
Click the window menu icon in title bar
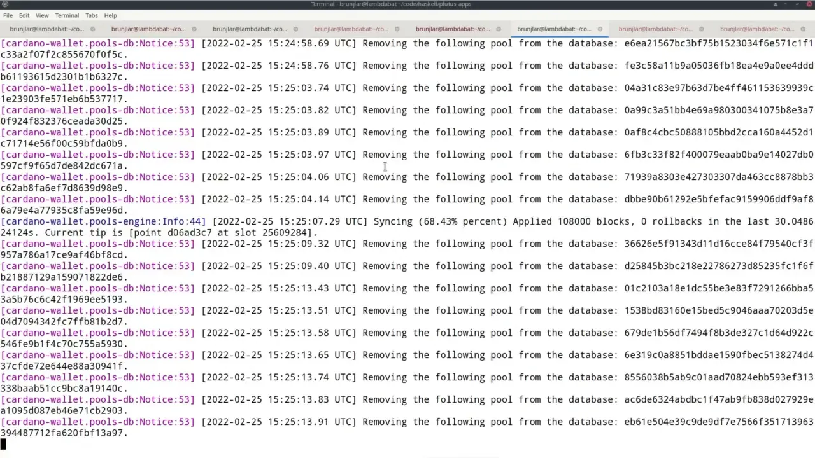click(x=5, y=4)
